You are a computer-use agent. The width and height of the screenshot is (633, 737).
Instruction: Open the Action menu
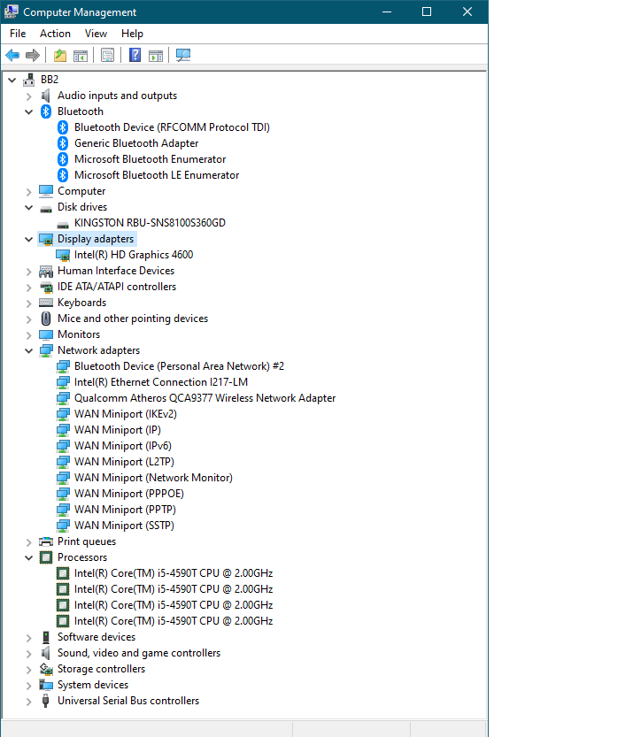[55, 34]
